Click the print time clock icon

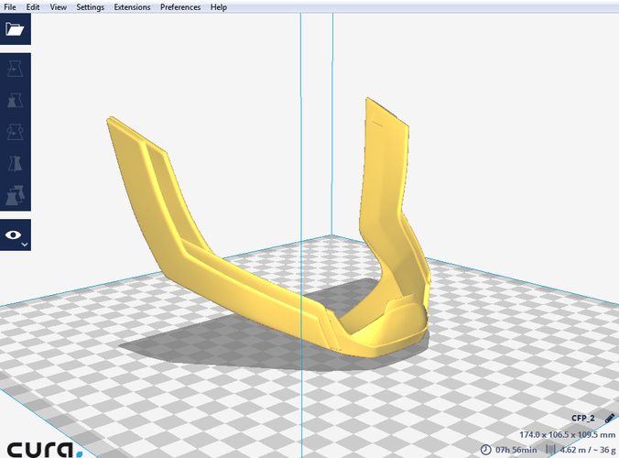[486, 450]
